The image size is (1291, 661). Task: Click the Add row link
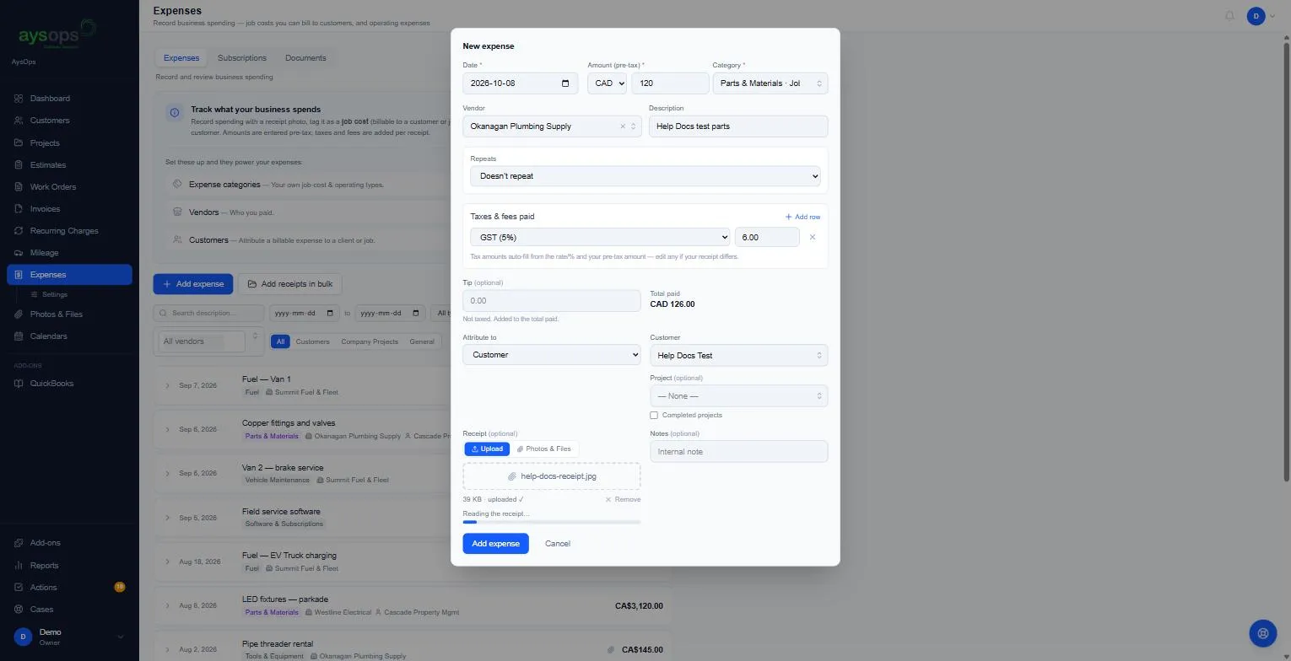pos(802,217)
